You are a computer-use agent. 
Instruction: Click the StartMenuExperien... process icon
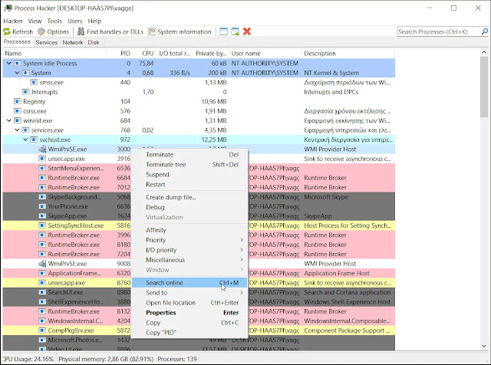click(x=42, y=169)
